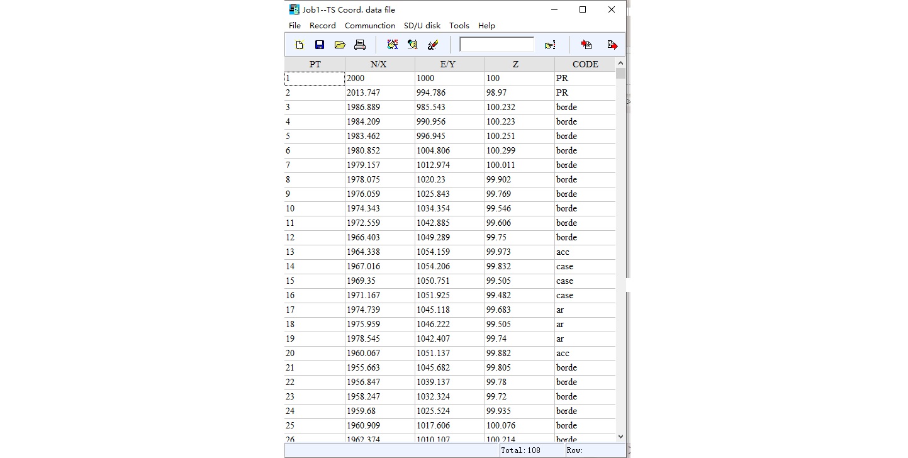Click the toolbar search text field
The image size is (908, 458).
point(496,45)
